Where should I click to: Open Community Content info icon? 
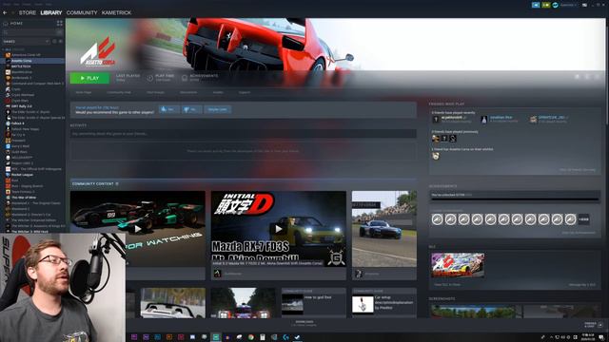117,183
